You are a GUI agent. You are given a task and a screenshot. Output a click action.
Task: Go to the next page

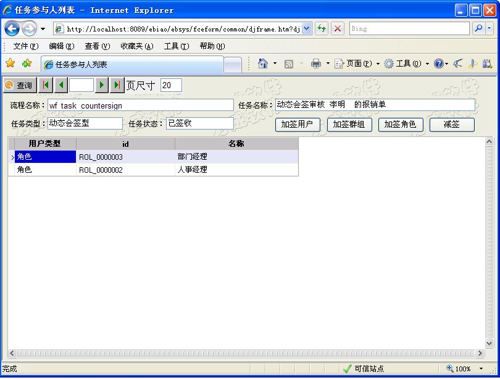tap(102, 85)
